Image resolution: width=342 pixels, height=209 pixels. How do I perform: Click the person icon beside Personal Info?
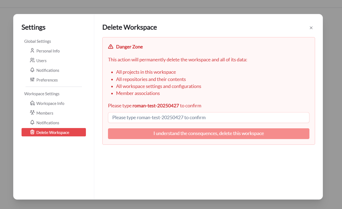pos(32,51)
